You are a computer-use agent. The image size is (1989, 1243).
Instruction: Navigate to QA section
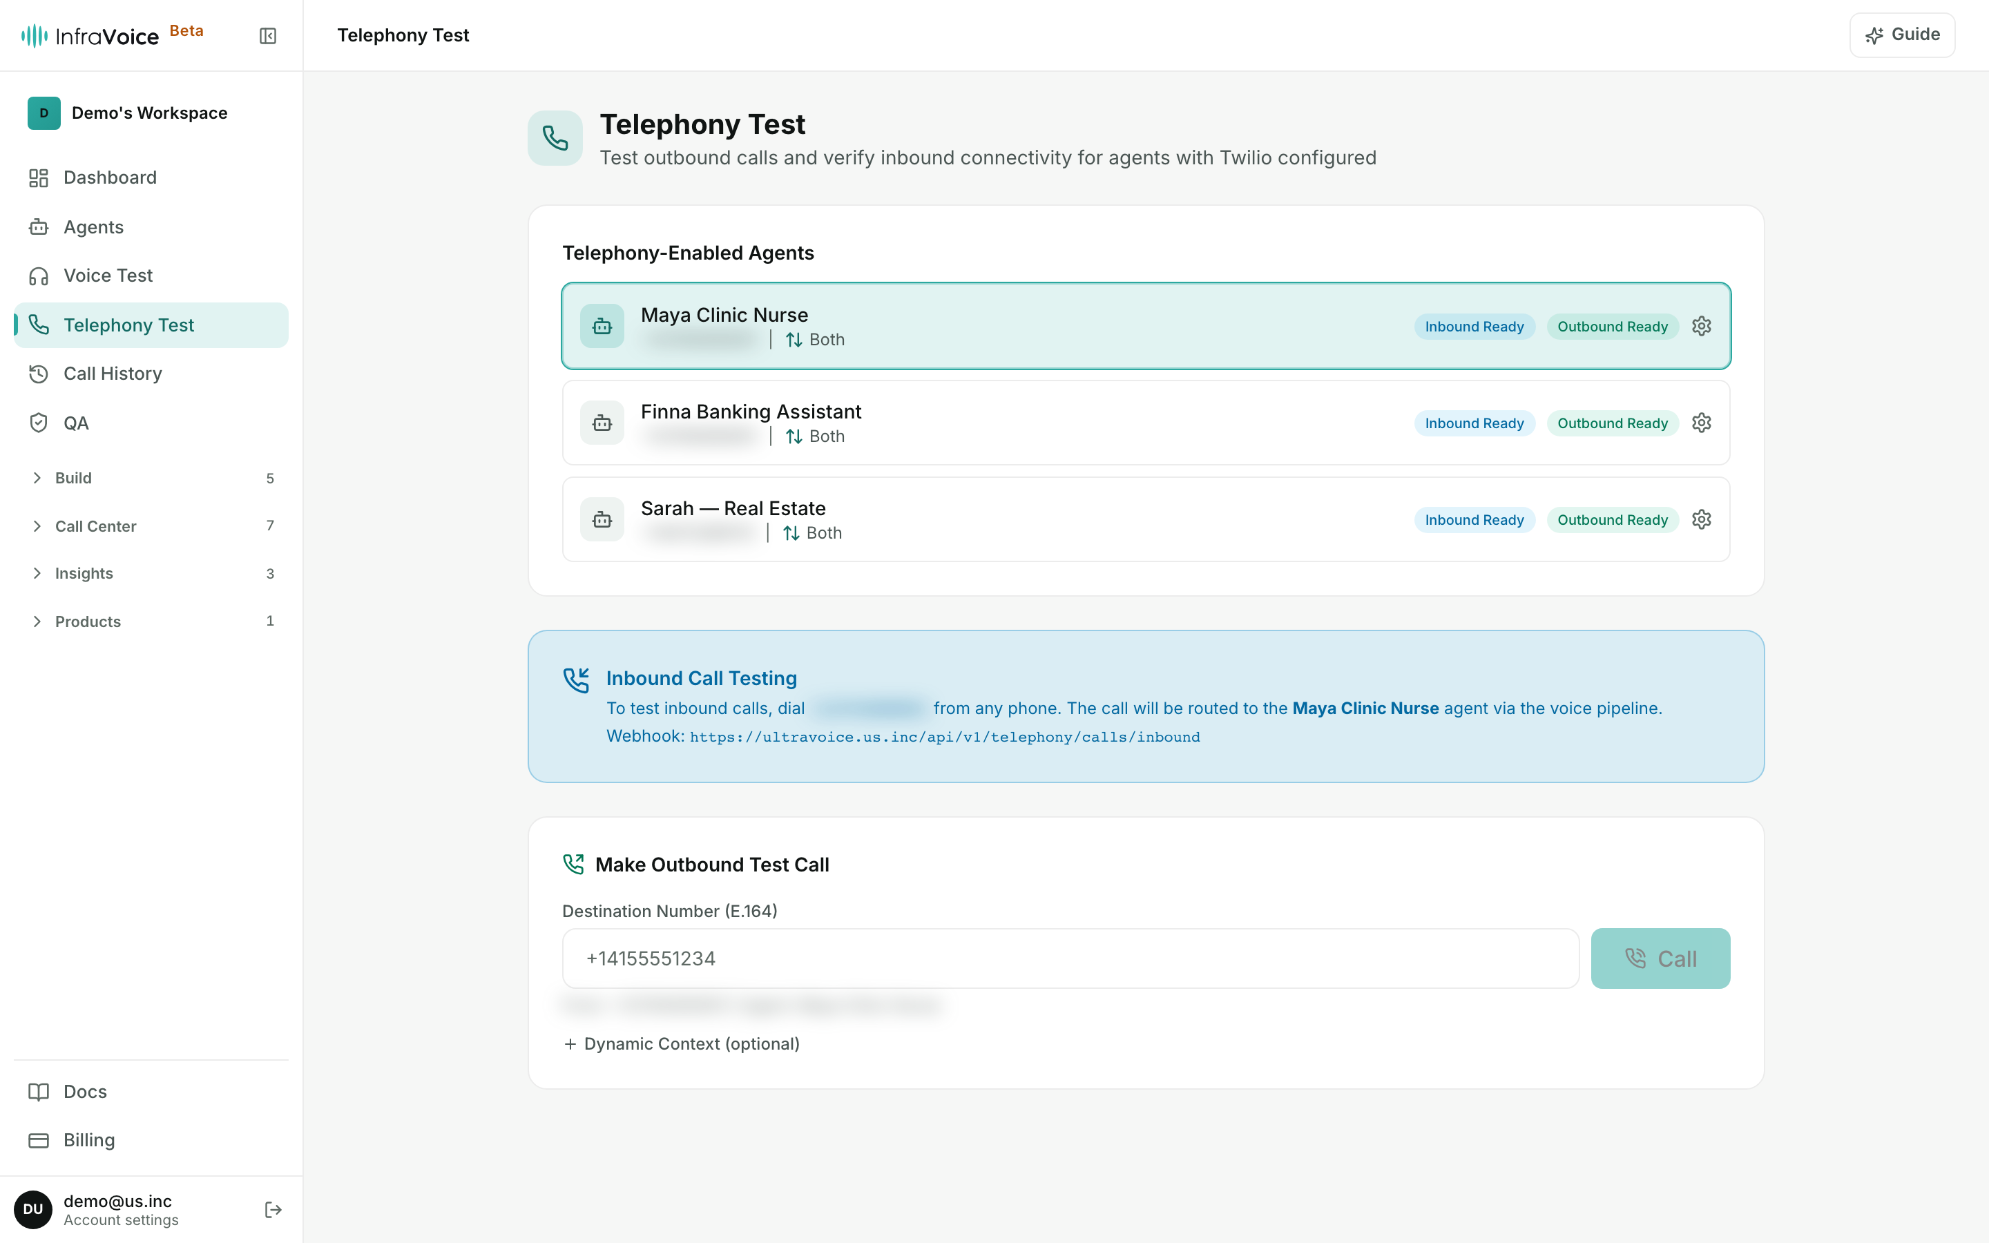[151, 423]
